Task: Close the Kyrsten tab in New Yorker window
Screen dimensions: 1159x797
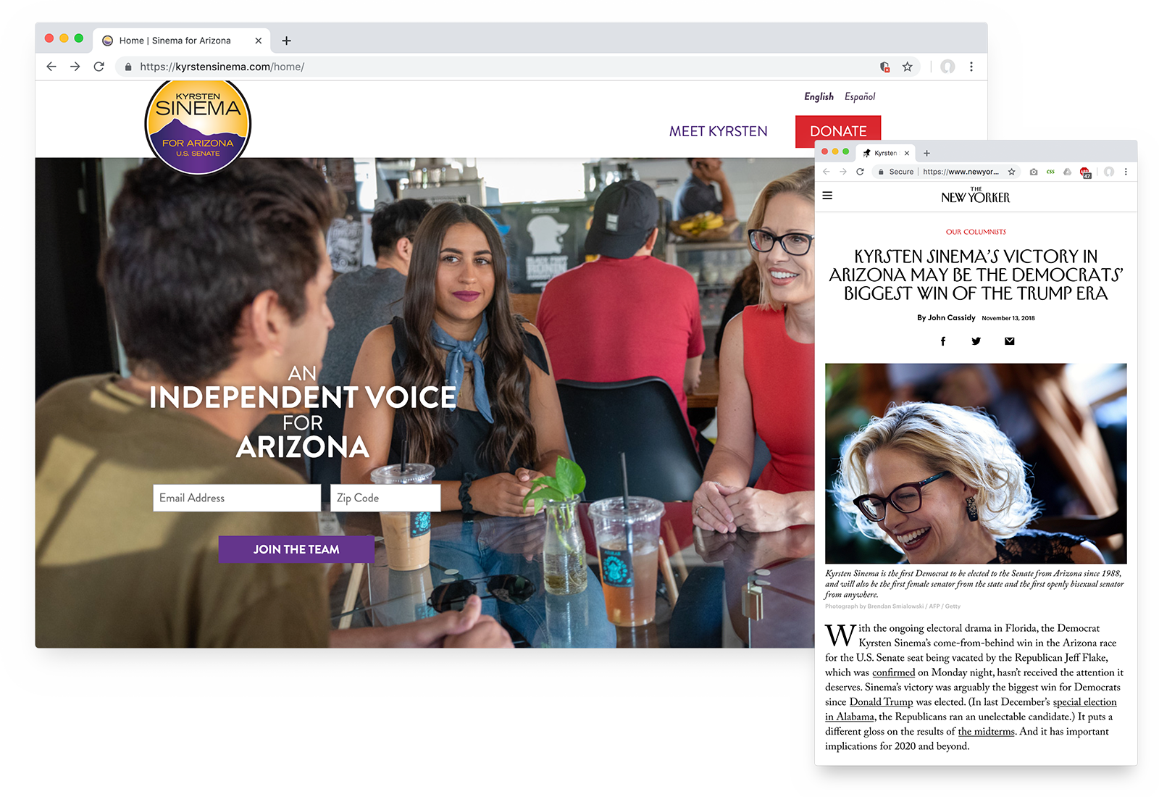Action: [x=906, y=153]
